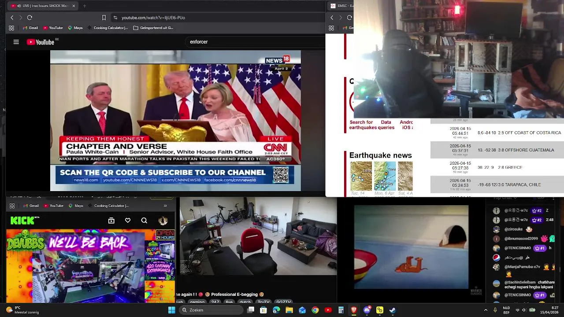Click chat user @zirosuke
This screenshot has width=564, height=317.
tap(513, 229)
